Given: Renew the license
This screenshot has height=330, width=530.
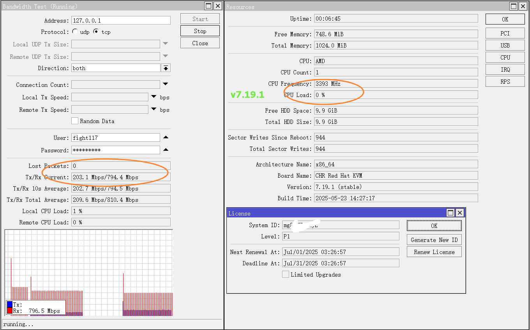Looking at the screenshot, I should [434, 252].
